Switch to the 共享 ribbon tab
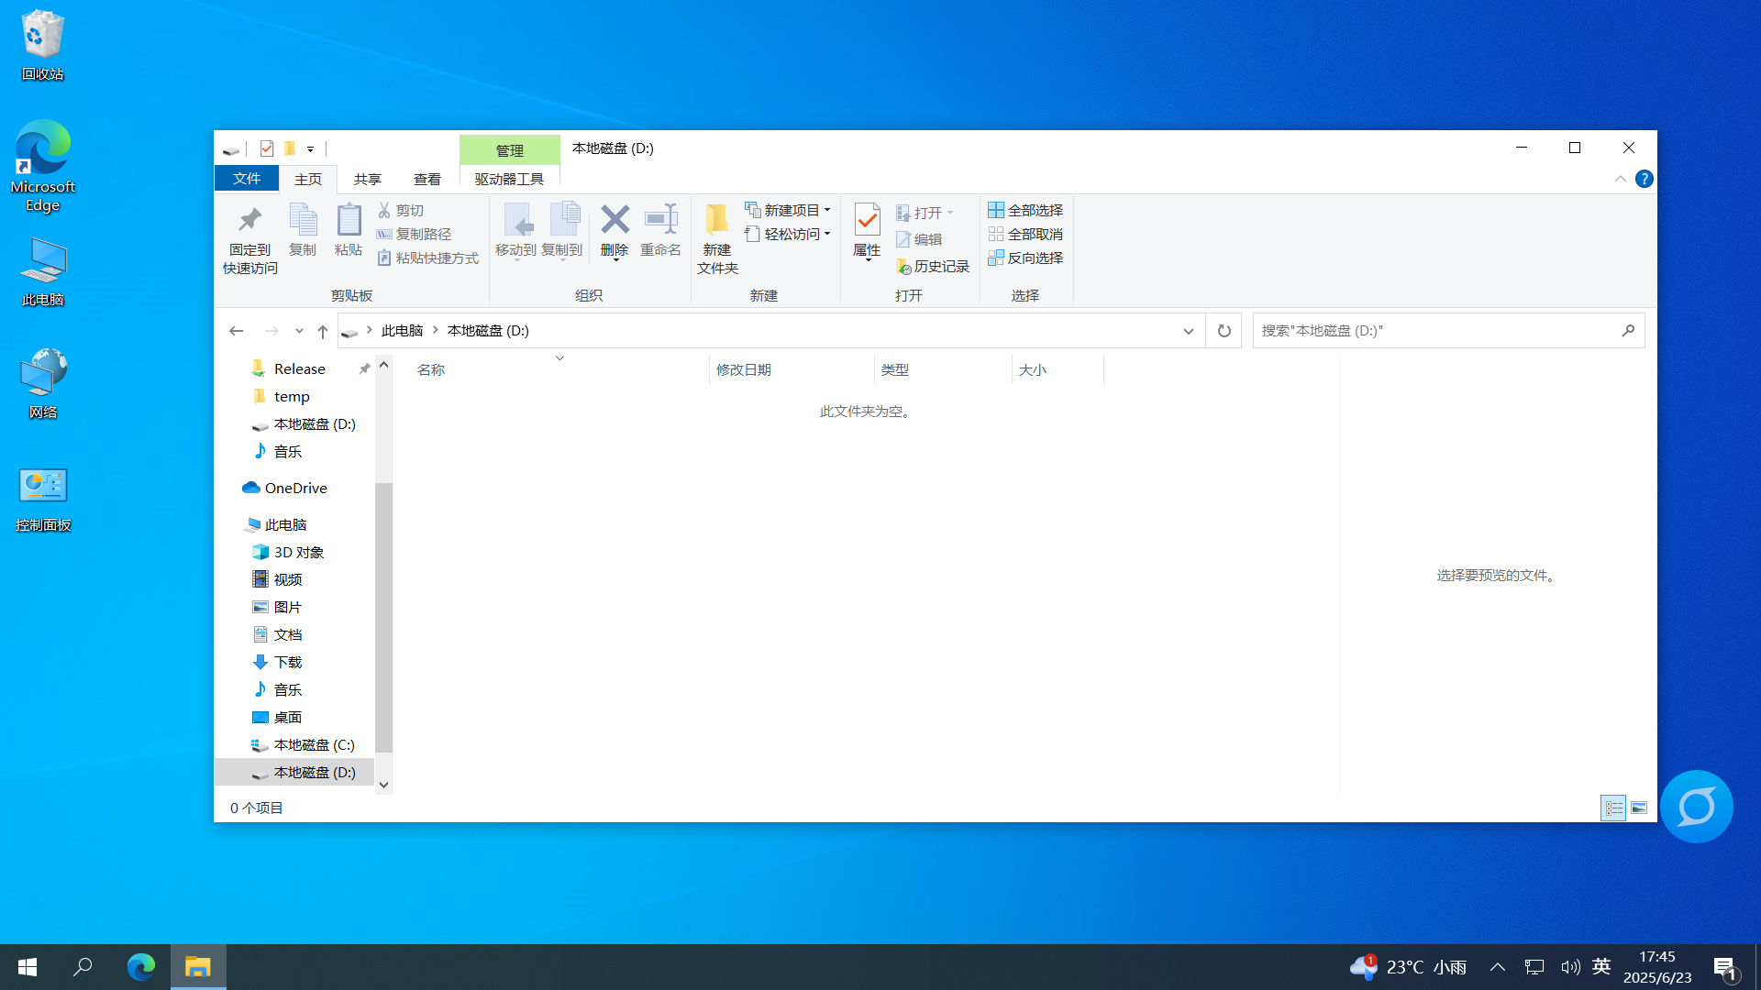This screenshot has width=1761, height=990. click(368, 179)
